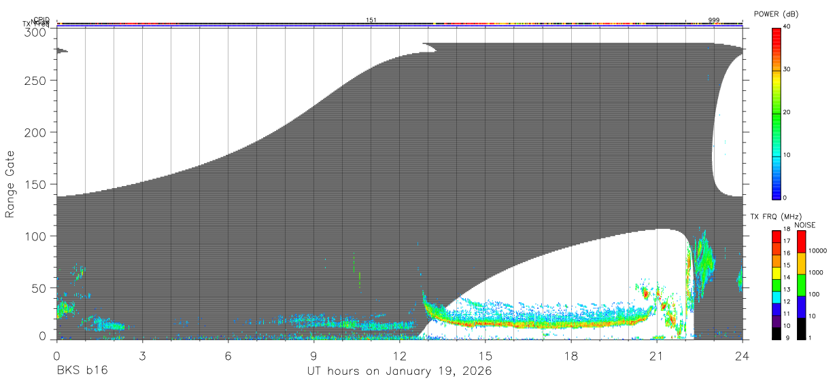Image resolution: width=835 pixels, height=385 pixels.
Task: Click the POWER (dB) color bar title
Action: (776, 14)
